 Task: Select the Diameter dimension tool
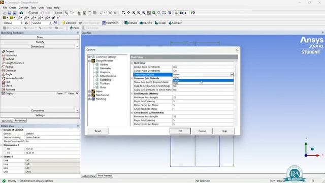9,71
